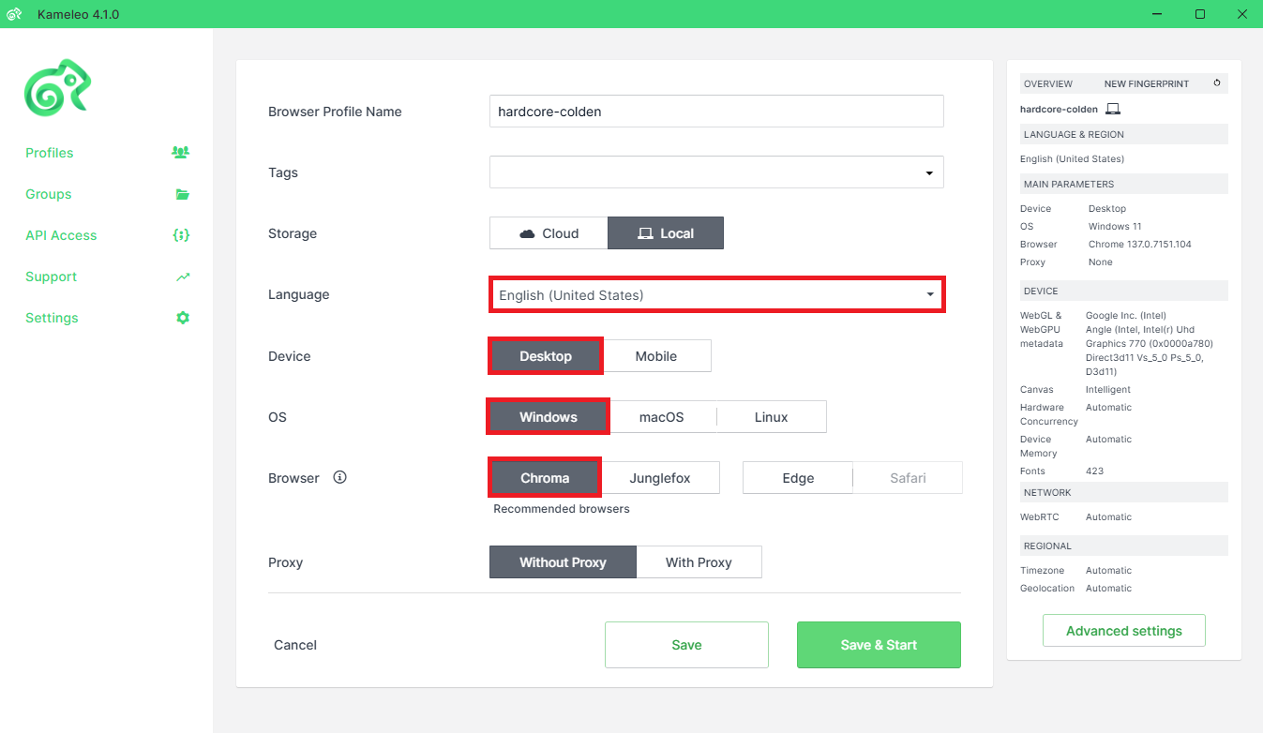Viewport: 1263px width, 733px height.
Task: Click the WebGL metadata value 'Google Inc. (Intel)'
Action: coord(1126,316)
